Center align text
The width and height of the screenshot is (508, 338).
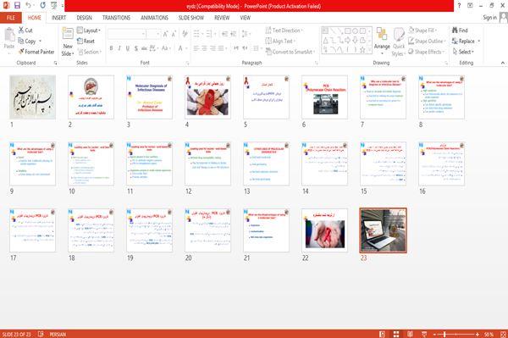point(204,48)
